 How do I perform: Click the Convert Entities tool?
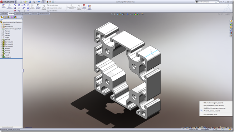tap(38, 7)
